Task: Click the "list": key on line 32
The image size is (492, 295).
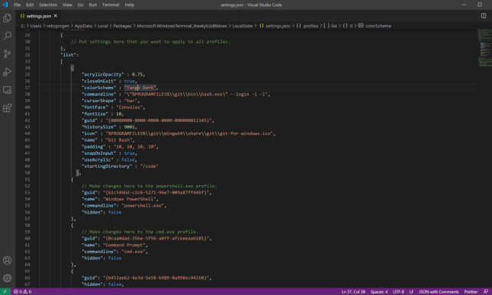Action: click(69, 55)
